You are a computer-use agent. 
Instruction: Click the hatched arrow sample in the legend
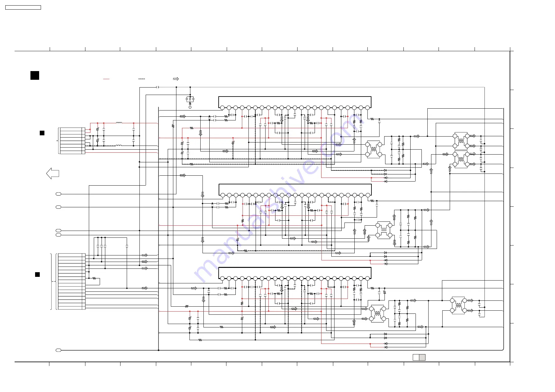tap(176, 79)
